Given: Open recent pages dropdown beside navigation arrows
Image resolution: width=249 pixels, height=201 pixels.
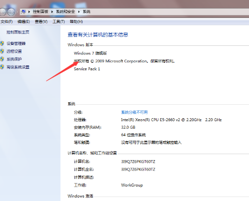Looking at the screenshot, I should click(x=17, y=12).
